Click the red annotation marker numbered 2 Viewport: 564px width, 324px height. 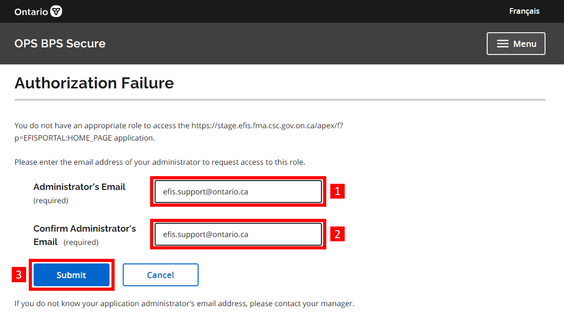click(x=338, y=234)
